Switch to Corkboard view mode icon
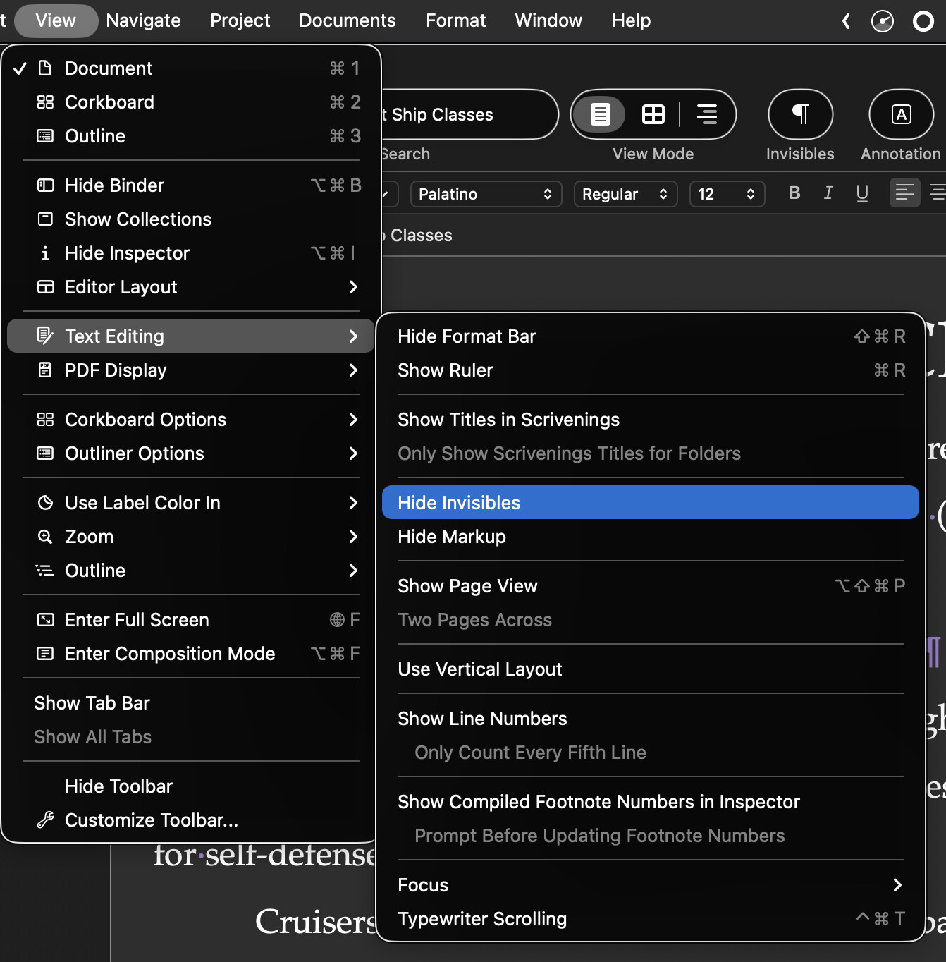Screen dimensions: 946x962 (653, 114)
